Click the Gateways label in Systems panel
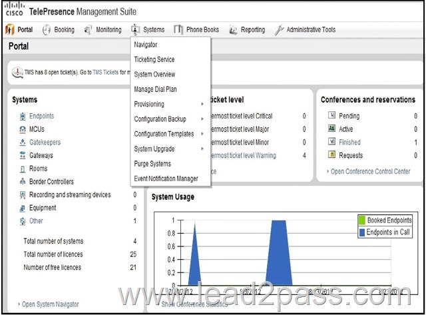This screenshot has height=315, width=426. (41, 155)
